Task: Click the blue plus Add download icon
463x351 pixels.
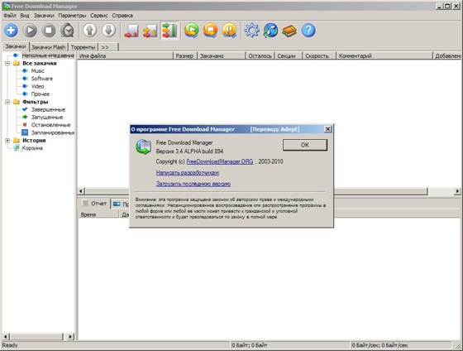Action: tap(12, 30)
